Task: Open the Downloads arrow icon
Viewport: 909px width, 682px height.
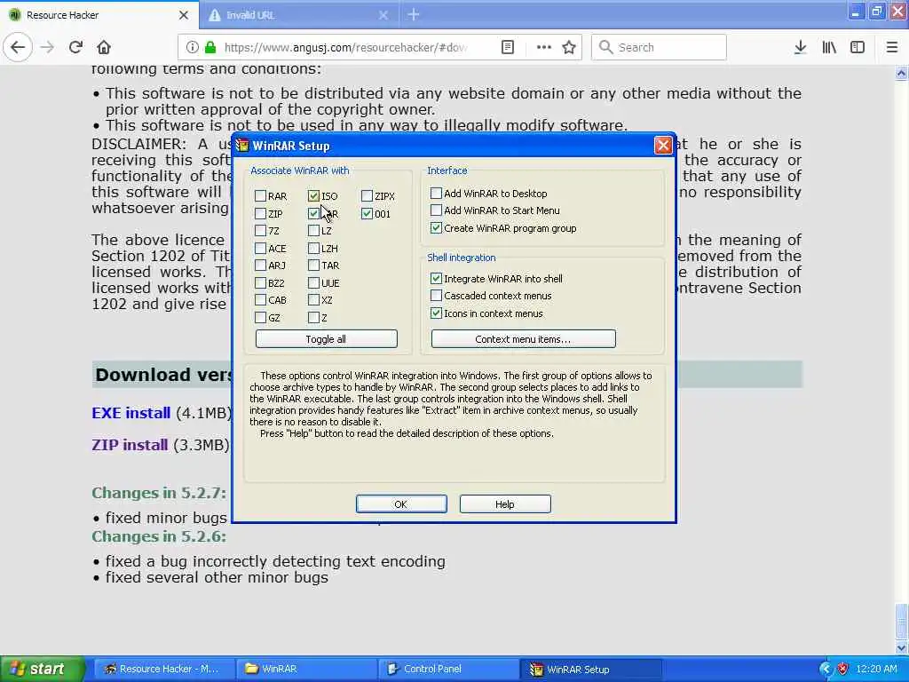Action: (x=800, y=47)
